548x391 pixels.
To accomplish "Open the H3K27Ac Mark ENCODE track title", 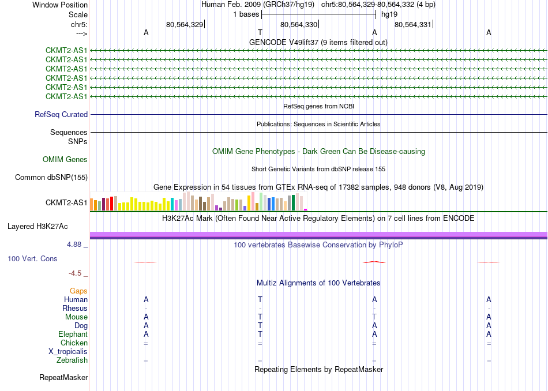I will [318, 219].
